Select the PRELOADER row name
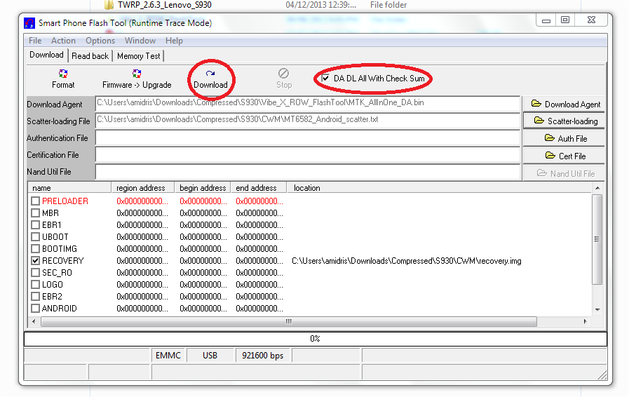Image resolution: width=629 pixels, height=397 pixels. 65,201
